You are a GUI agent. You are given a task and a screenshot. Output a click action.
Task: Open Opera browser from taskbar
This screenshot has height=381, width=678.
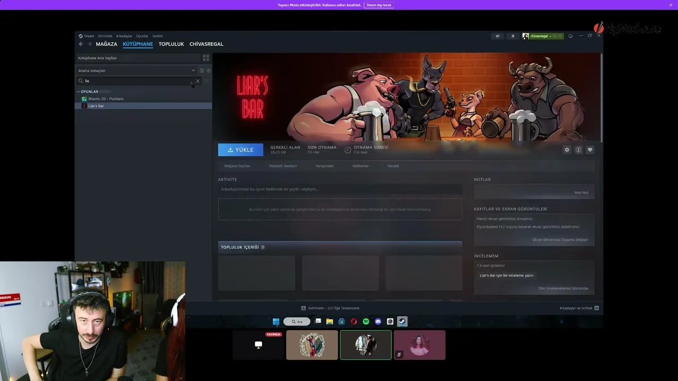(x=354, y=321)
